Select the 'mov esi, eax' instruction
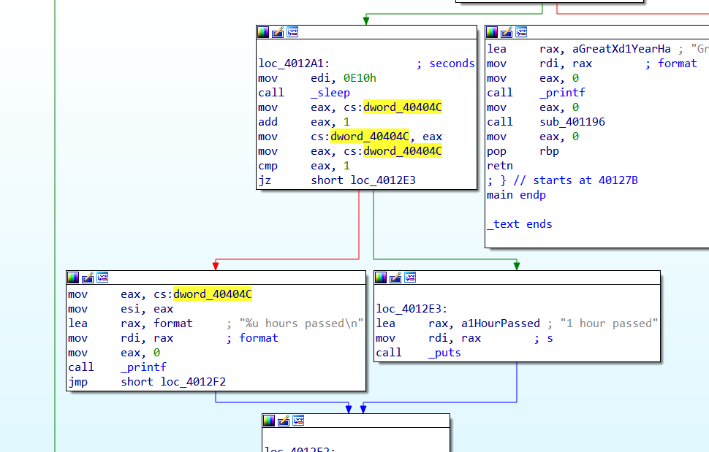 [121, 309]
